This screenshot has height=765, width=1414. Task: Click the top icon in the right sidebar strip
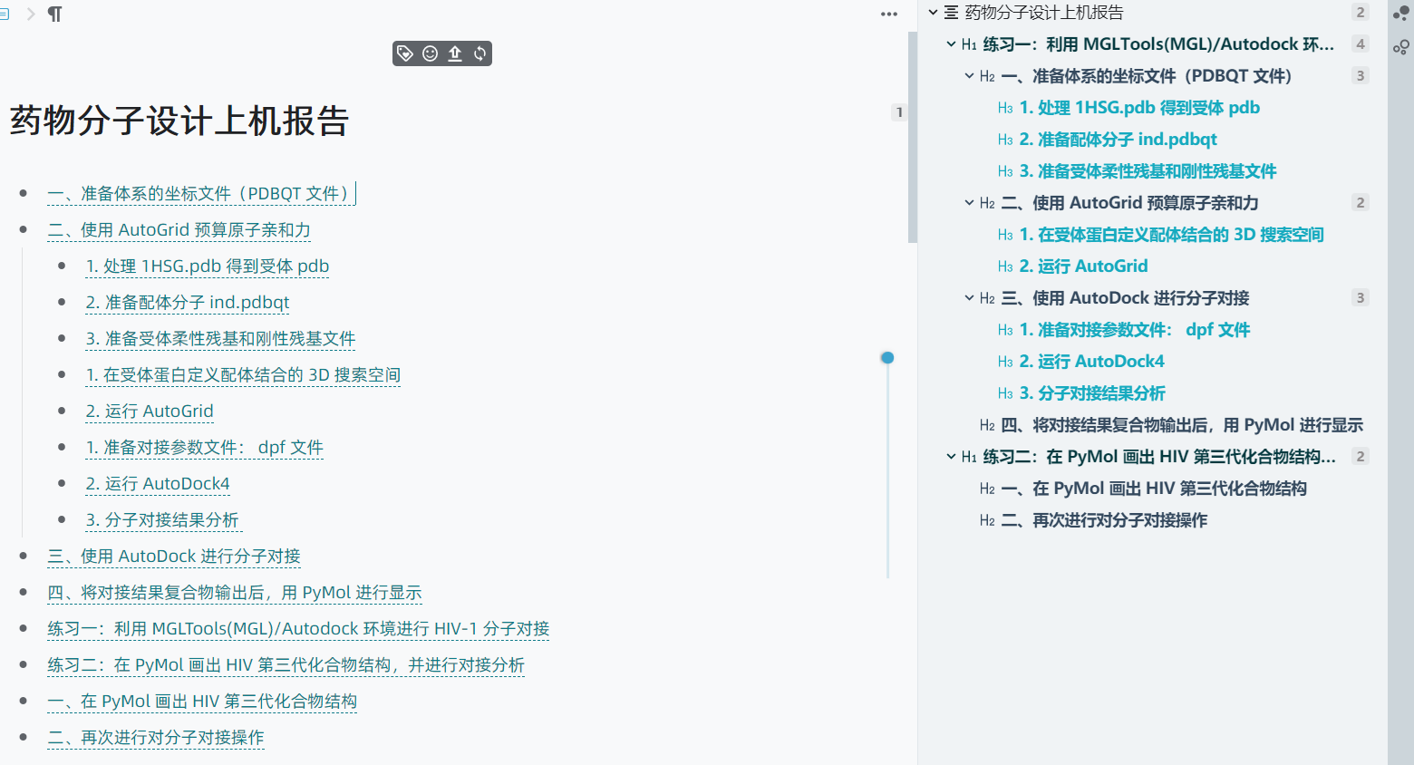click(x=1401, y=14)
